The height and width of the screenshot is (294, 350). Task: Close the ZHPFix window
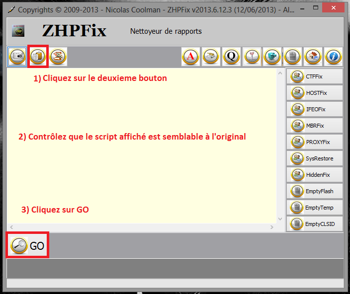pyautogui.click(x=334, y=8)
